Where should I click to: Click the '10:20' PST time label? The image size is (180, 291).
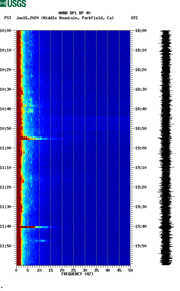(x=6, y=70)
